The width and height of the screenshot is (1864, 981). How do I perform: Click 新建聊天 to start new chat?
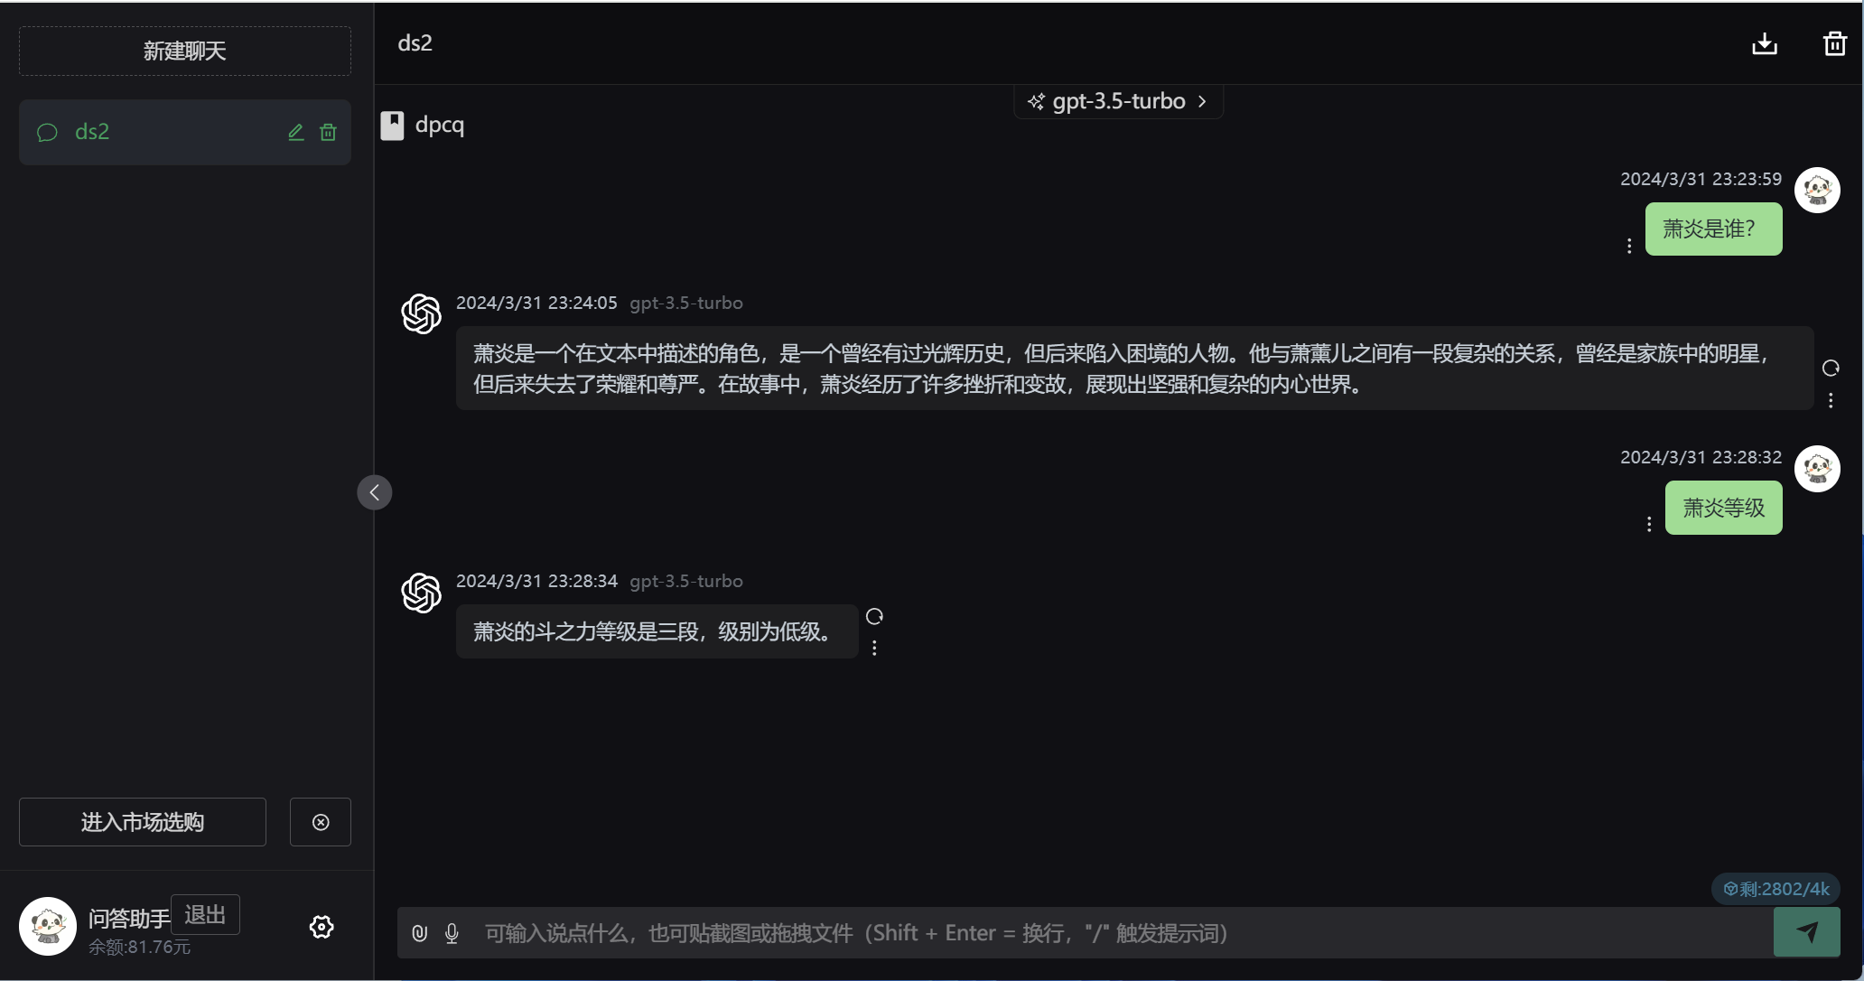[x=184, y=51]
